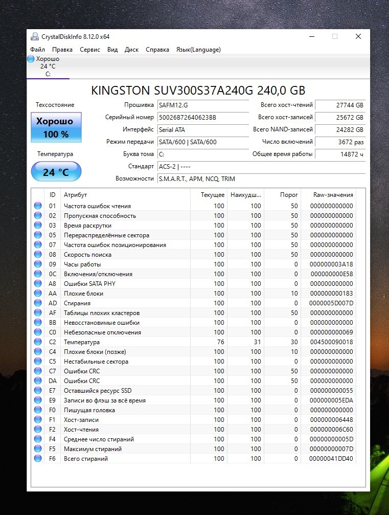Click the CrystalDiskInfo app icon in title bar
The image size is (389, 515).
34,36
